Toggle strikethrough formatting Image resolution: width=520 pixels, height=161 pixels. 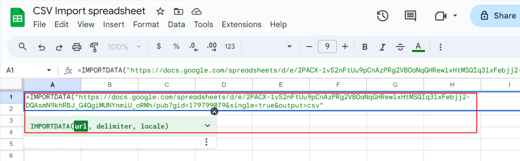400,47
